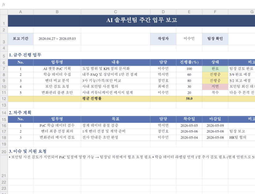255x194 pixels.
Task: Select the 1. 금주 진행 업무 section heading
Action: (25, 55)
